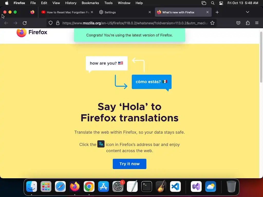Reload the current page

[x=25, y=23]
